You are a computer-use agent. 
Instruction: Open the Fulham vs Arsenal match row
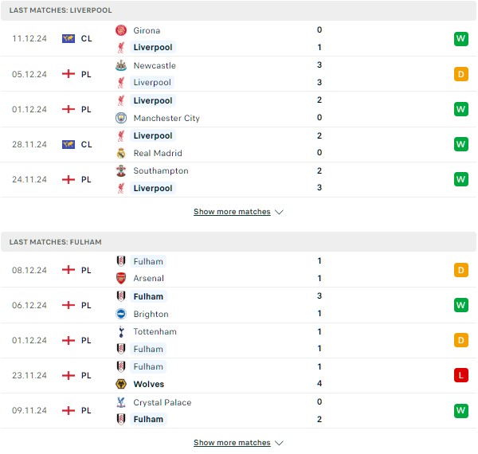[239, 270]
